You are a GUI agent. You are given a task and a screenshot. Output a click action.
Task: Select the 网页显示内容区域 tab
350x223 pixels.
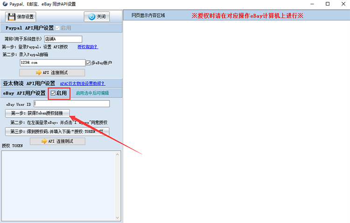point(148,15)
